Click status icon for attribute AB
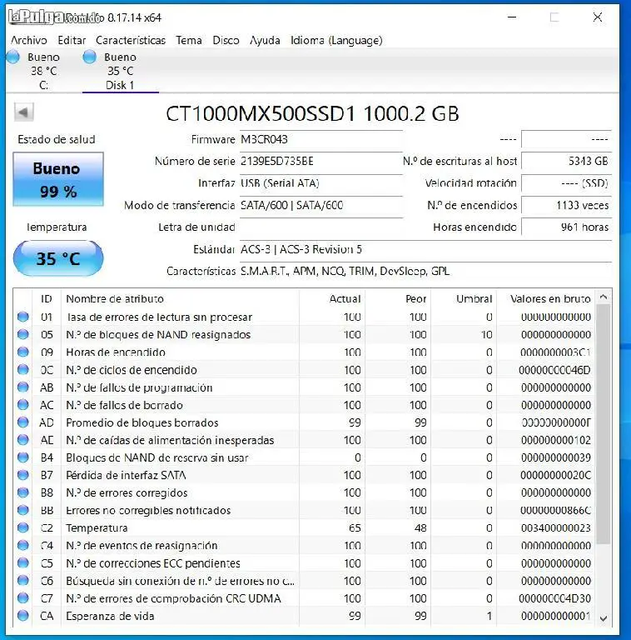Viewport: 631px width, 640px height. coord(23,387)
